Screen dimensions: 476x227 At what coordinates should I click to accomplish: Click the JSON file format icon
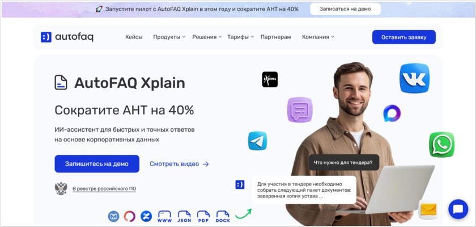point(184,216)
